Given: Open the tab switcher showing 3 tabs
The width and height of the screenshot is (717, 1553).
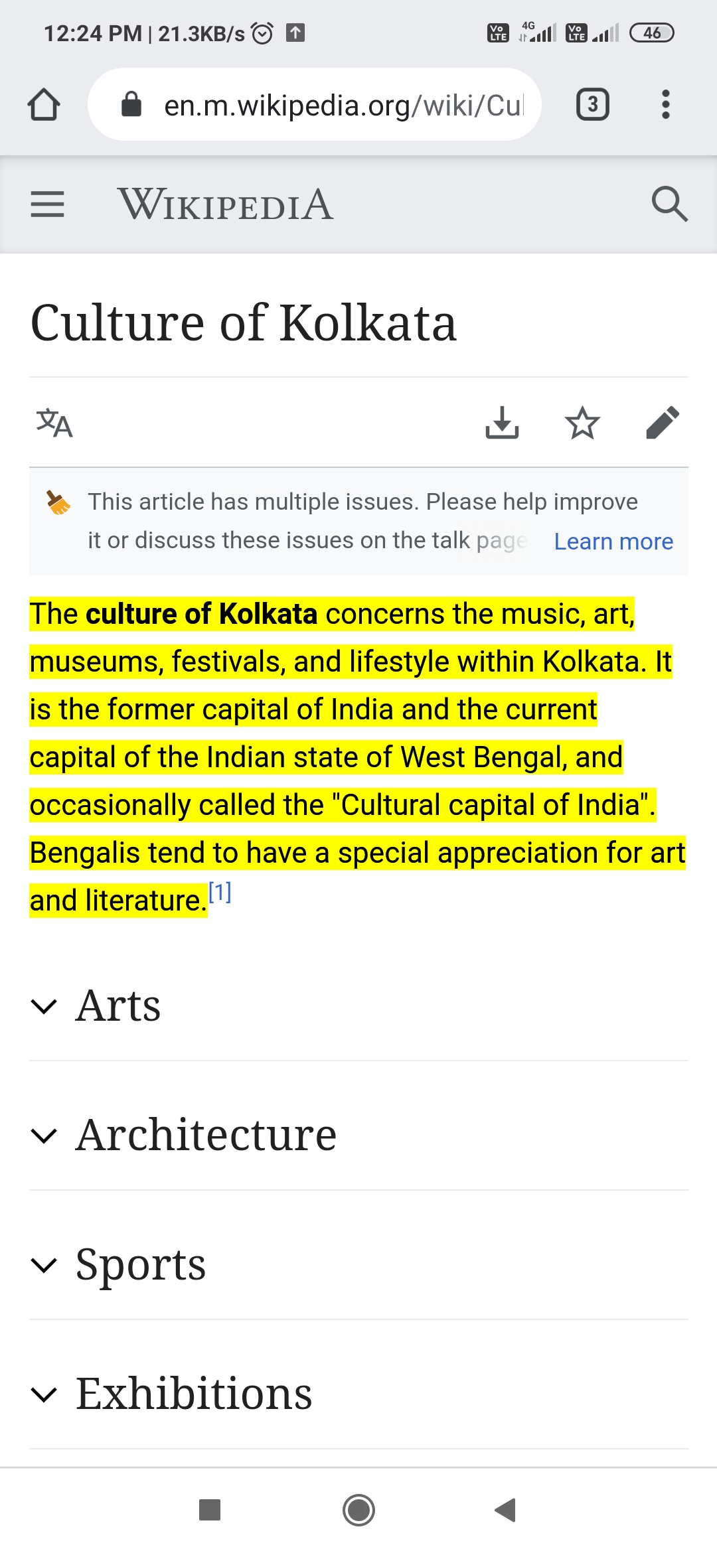Looking at the screenshot, I should 592,105.
